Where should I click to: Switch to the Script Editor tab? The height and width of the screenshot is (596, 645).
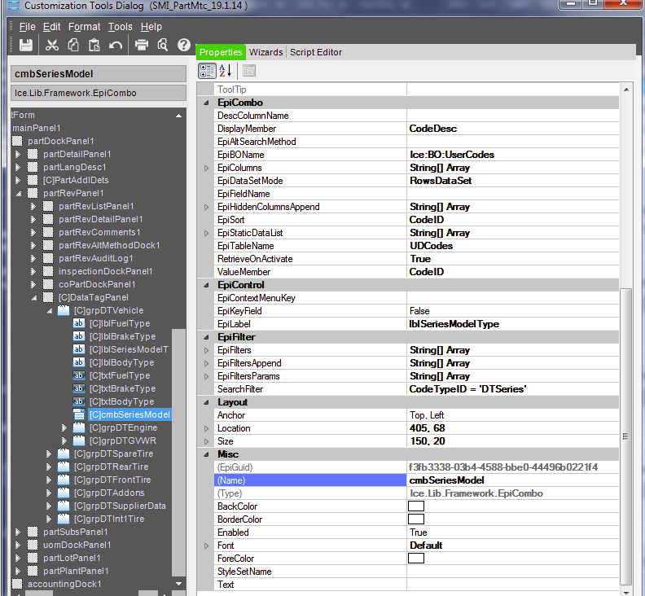click(x=316, y=52)
